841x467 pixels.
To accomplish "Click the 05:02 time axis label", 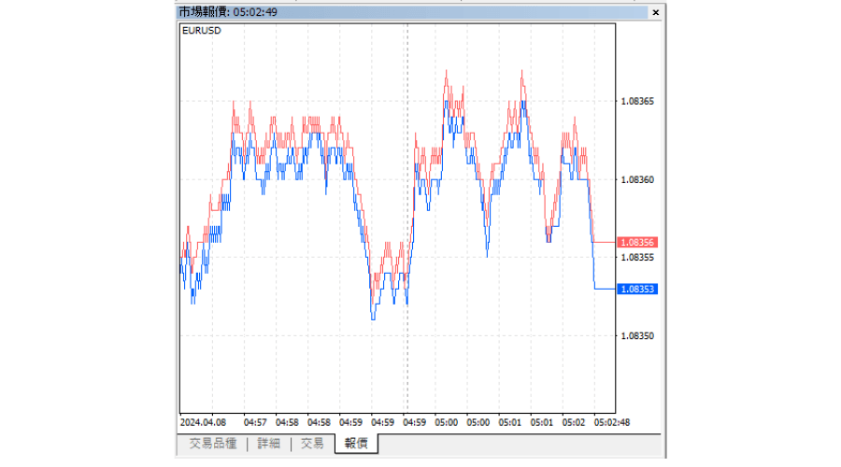I will pos(573,421).
